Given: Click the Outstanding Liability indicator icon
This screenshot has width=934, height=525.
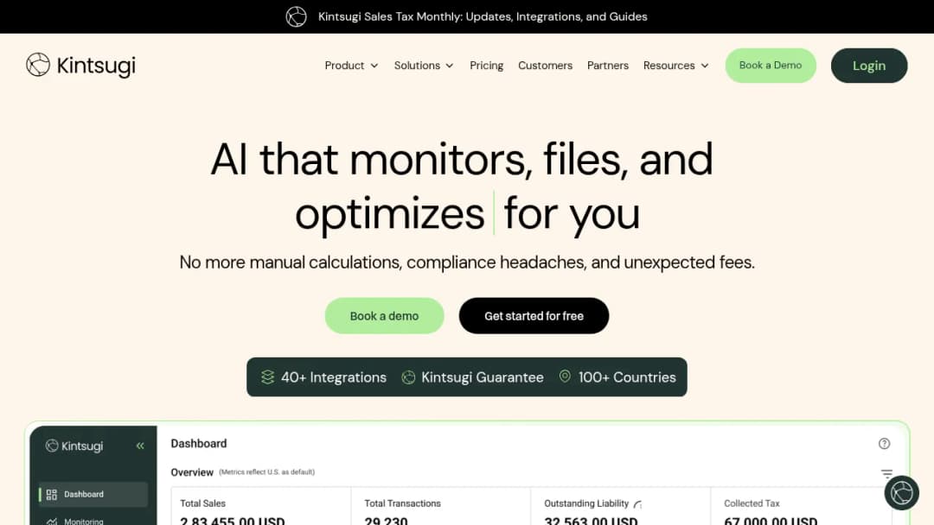Looking at the screenshot, I should coord(637,504).
